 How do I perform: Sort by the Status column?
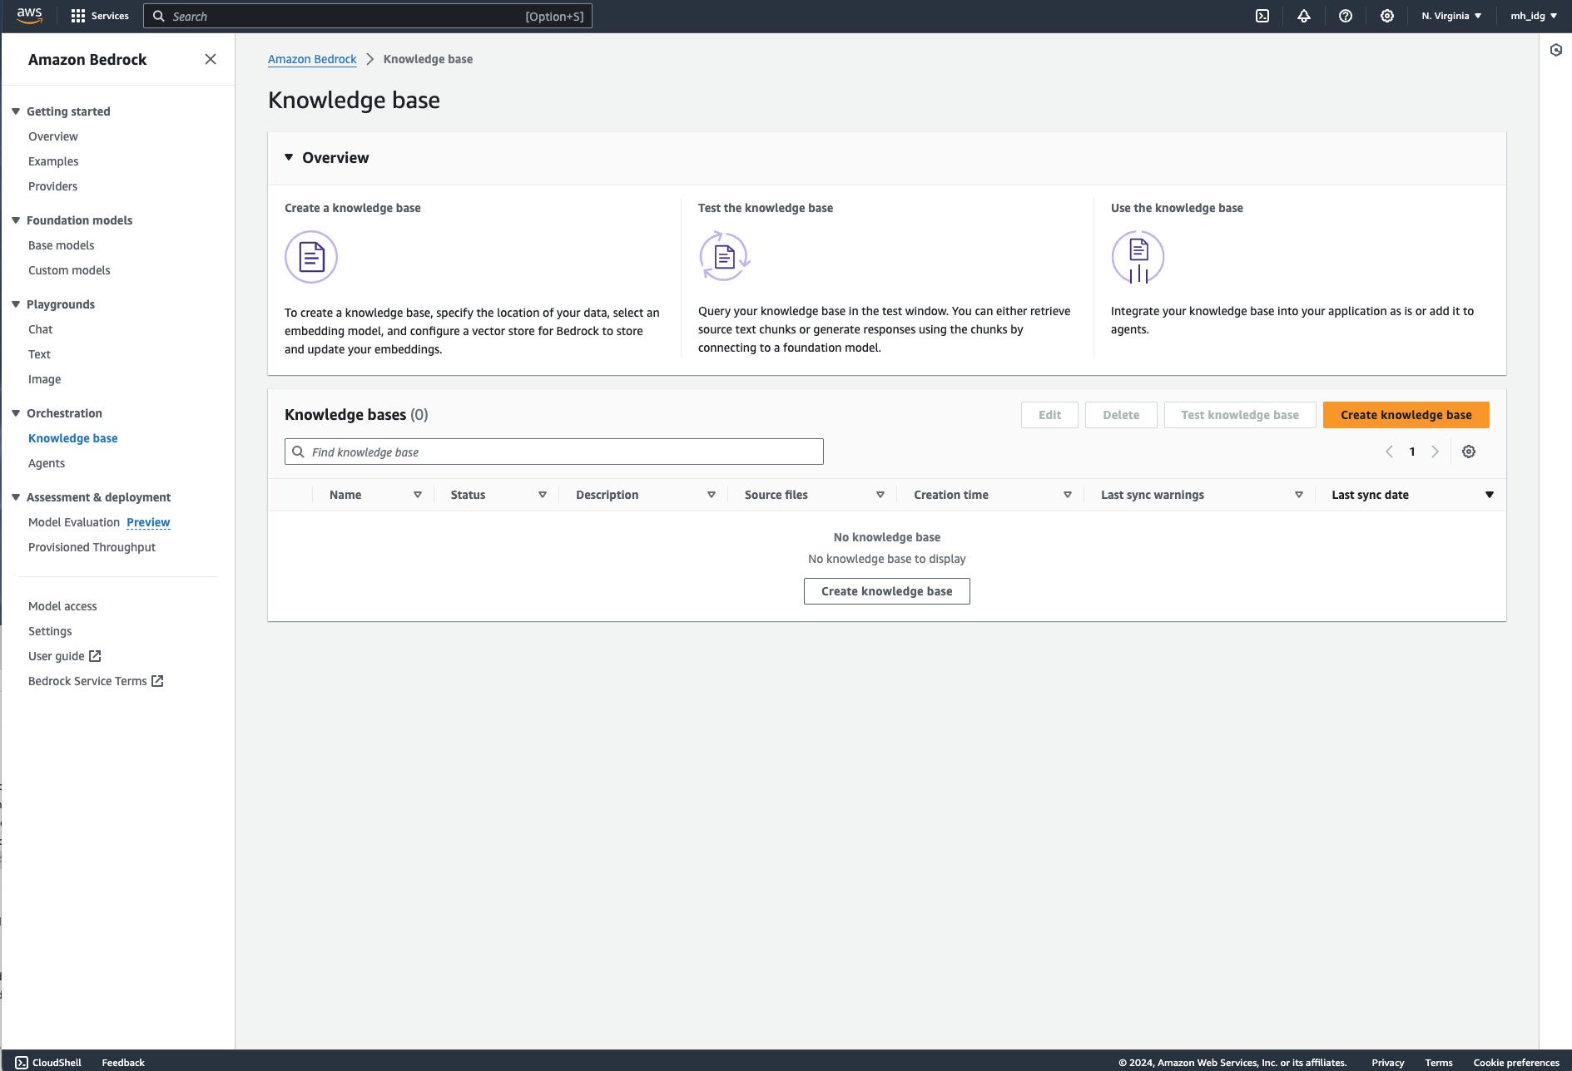click(x=543, y=495)
